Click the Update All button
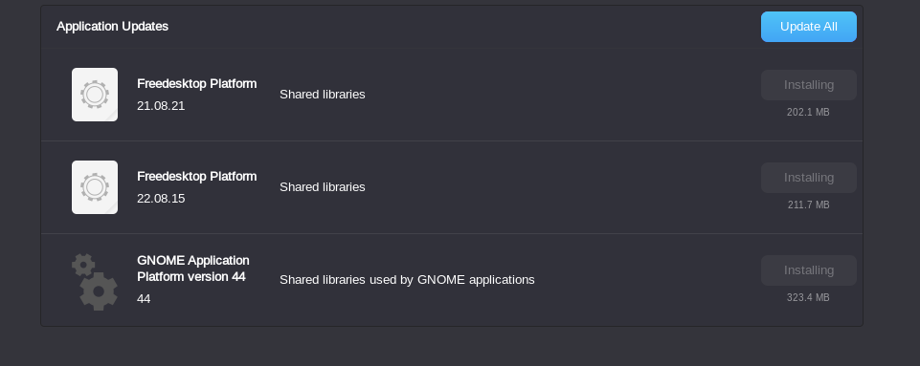Viewport: 920px width, 366px height. 809,27
